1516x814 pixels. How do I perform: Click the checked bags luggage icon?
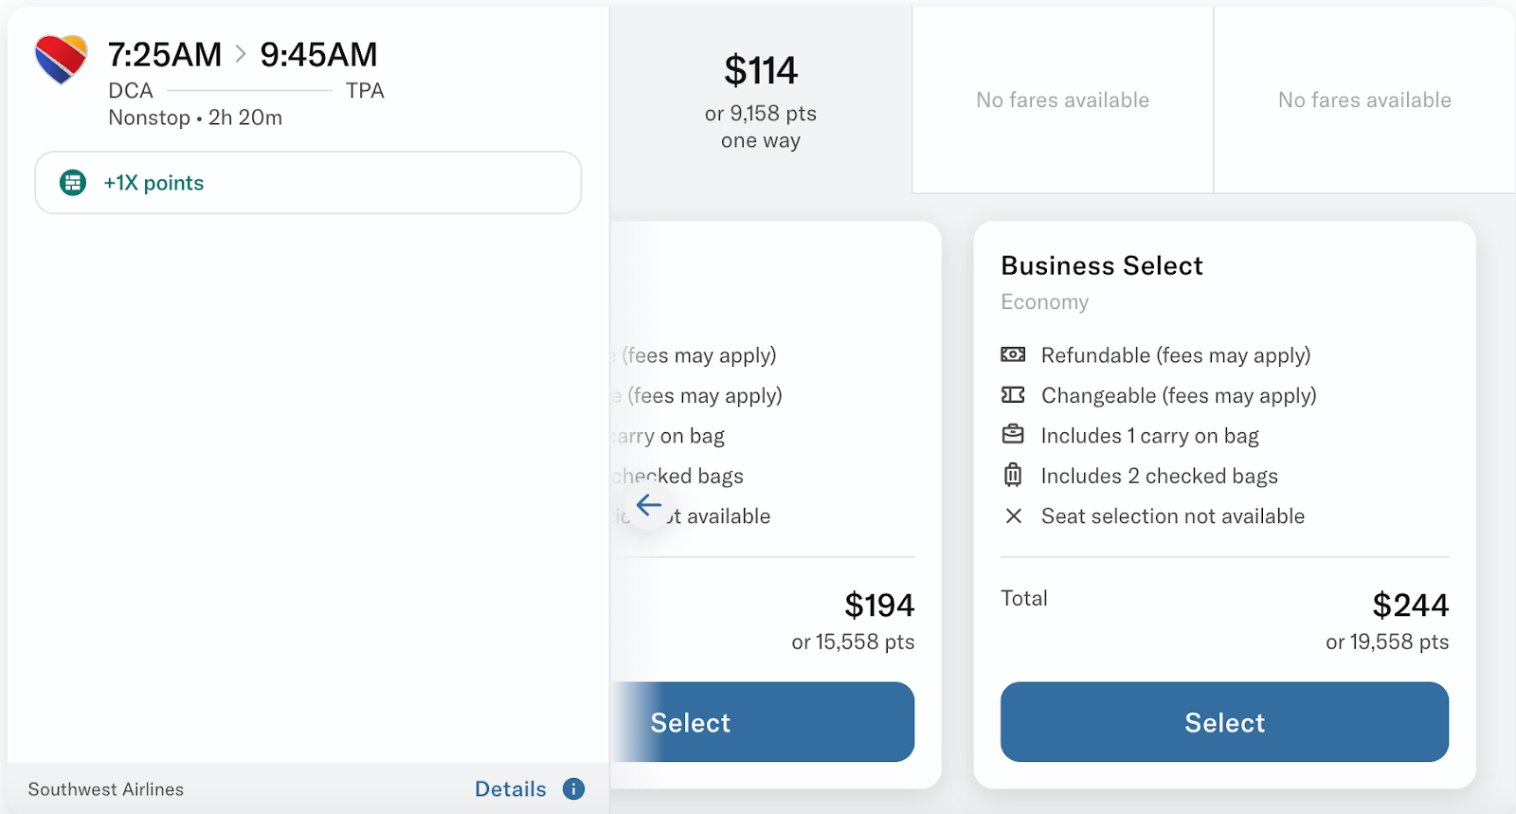pos(1013,475)
